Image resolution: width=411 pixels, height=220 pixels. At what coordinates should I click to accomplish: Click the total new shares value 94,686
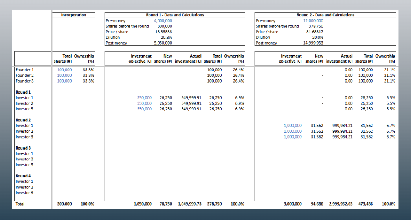pos(316,204)
